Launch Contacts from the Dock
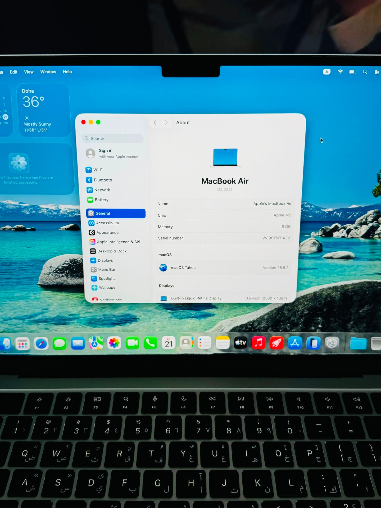381x508 pixels. point(187,343)
